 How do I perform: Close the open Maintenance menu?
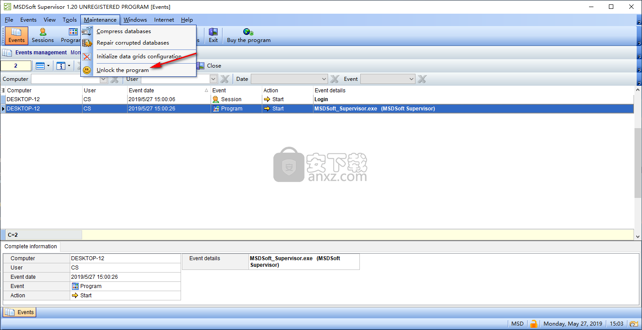pos(100,20)
